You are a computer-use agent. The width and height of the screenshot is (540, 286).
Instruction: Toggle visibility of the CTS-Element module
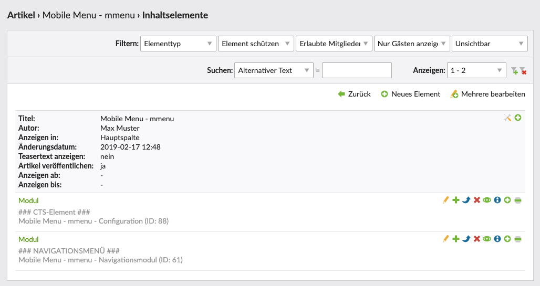[x=487, y=200]
